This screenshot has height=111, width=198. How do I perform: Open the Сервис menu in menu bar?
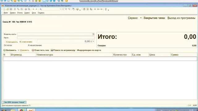[x=27, y=13]
